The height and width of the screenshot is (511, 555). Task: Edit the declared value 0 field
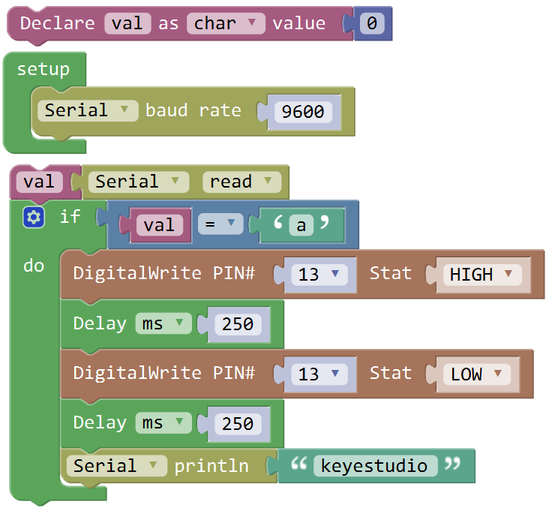pyautogui.click(x=371, y=24)
